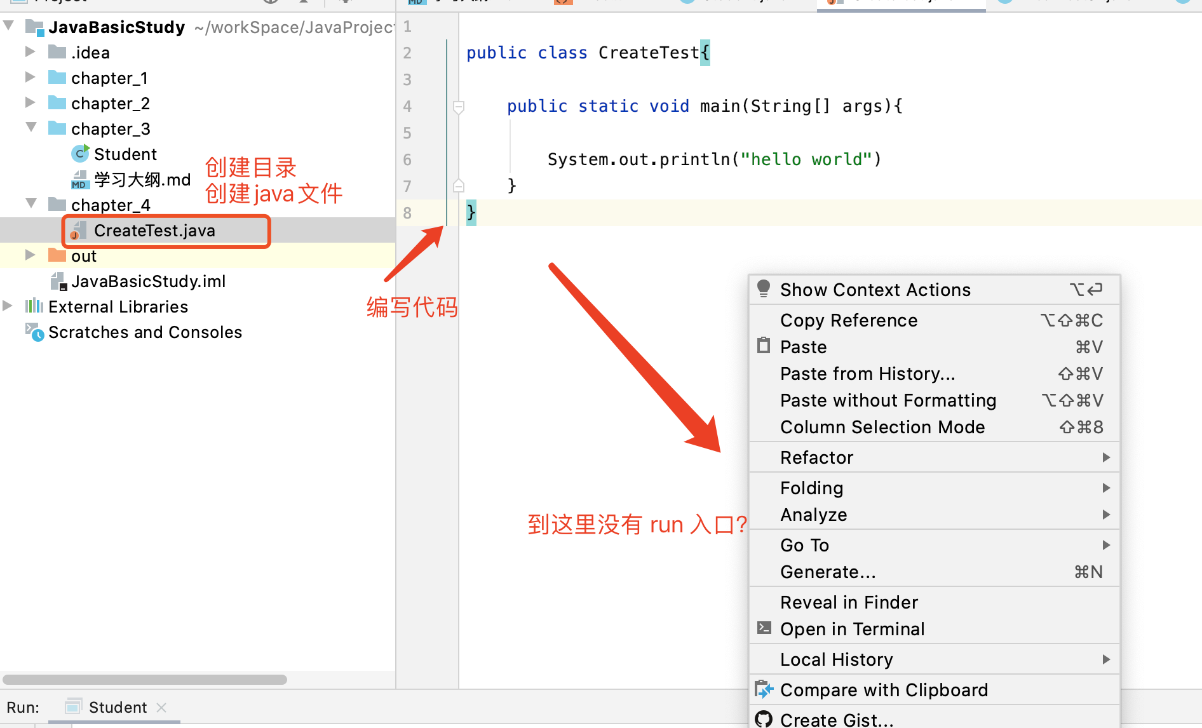The width and height of the screenshot is (1202, 728).
Task: Click the clipboard icon beside Paste
Action: 764,346
